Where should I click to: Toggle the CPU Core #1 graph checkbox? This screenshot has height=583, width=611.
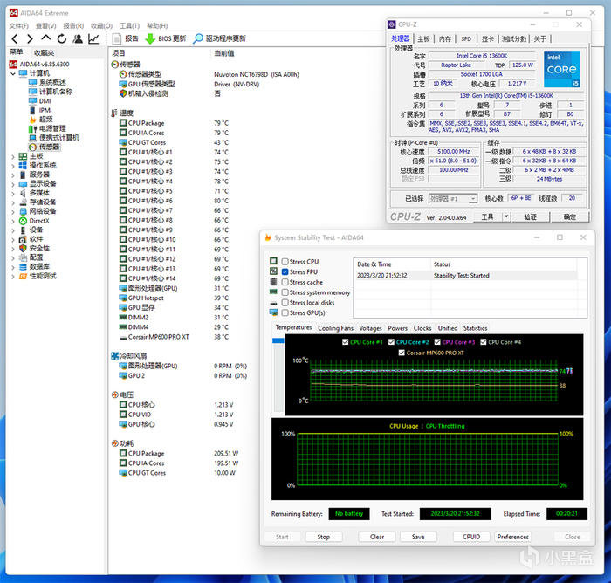[x=346, y=342]
